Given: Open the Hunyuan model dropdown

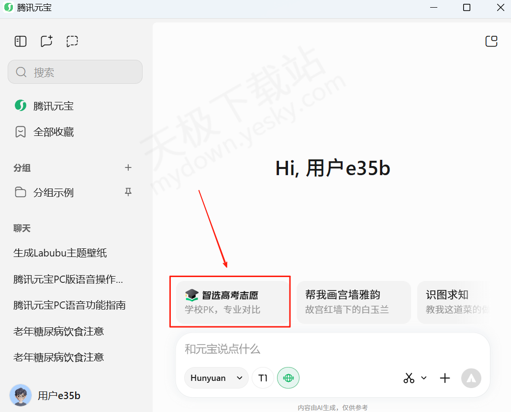Looking at the screenshot, I should coord(216,378).
